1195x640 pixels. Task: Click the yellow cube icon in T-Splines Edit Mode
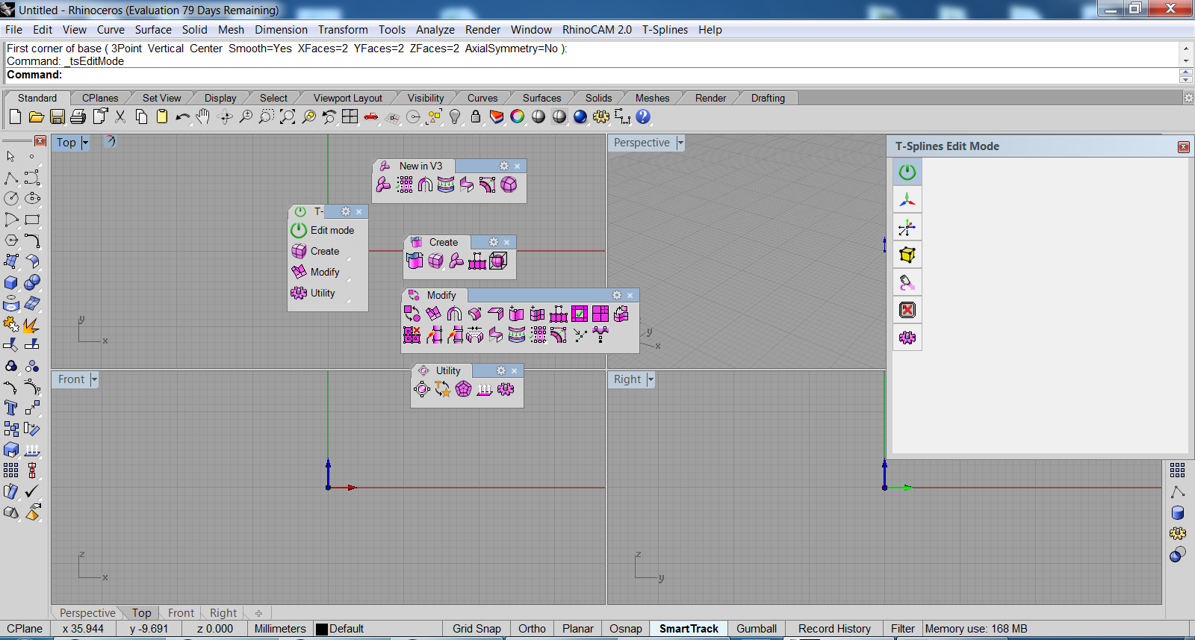[907, 255]
